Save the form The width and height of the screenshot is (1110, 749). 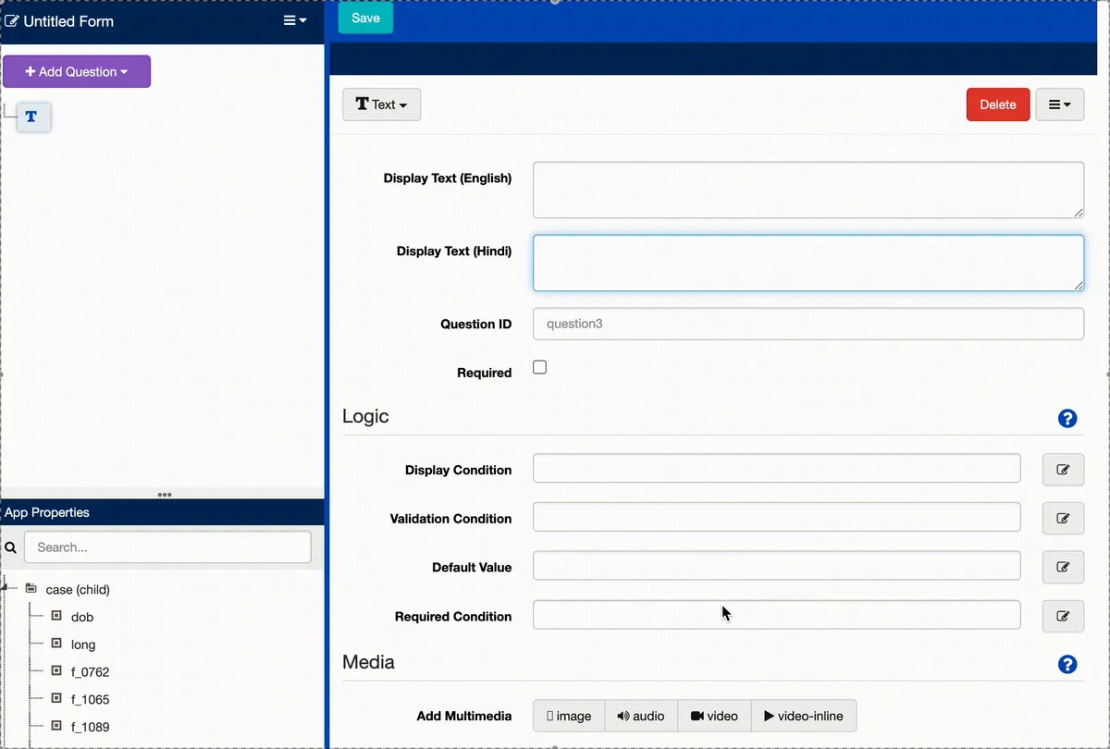(365, 18)
